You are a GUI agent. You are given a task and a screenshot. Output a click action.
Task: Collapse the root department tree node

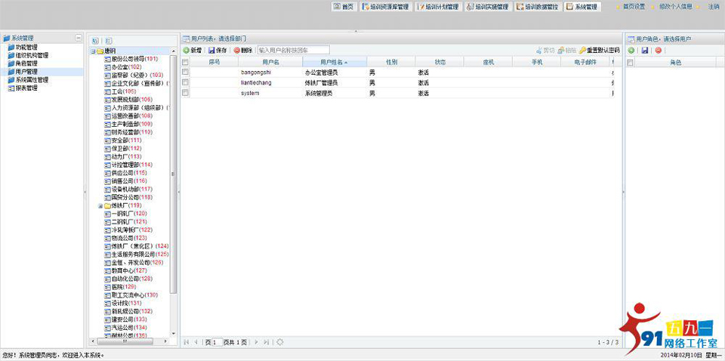click(93, 51)
